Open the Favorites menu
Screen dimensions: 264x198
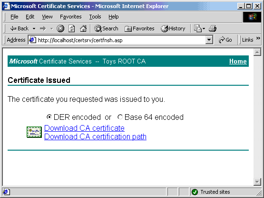pos(71,17)
